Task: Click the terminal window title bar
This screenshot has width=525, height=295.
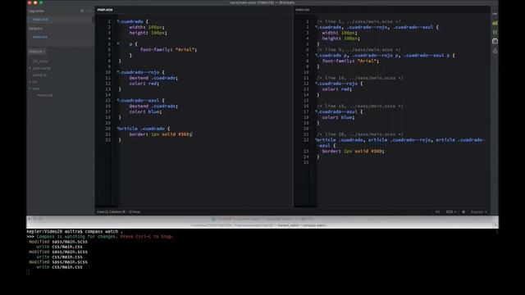Action: point(262,219)
